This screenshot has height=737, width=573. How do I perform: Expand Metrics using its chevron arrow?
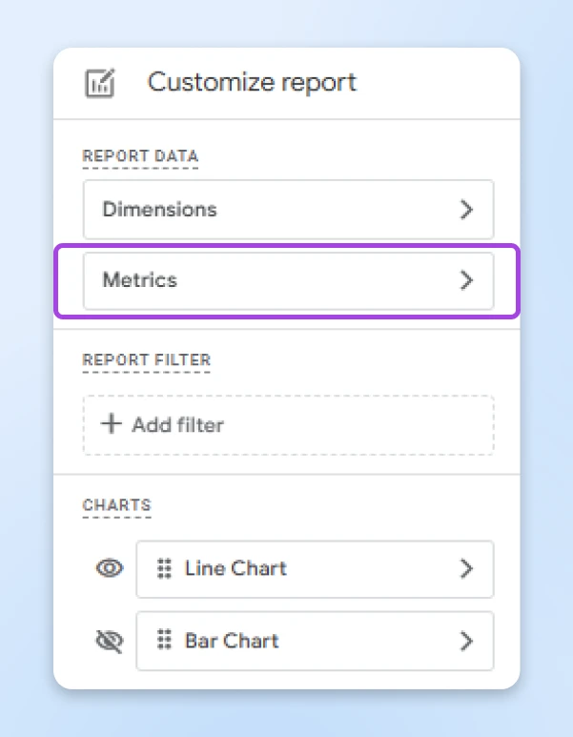(x=466, y=280)
